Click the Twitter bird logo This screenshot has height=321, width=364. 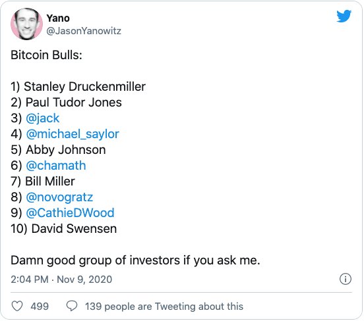click(x=344, y=16)
